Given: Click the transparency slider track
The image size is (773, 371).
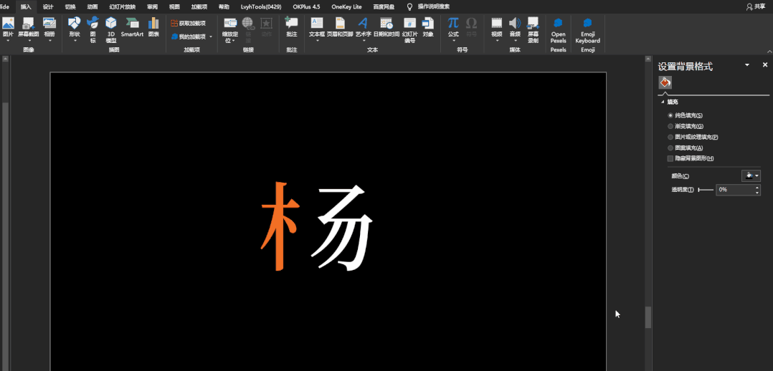Looking at the screenshot, I should pyautogui.click(x=706, y=190).
